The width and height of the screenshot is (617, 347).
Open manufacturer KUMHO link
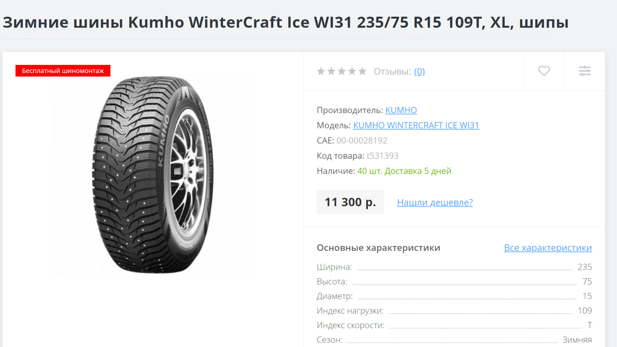tap(401, 110)
